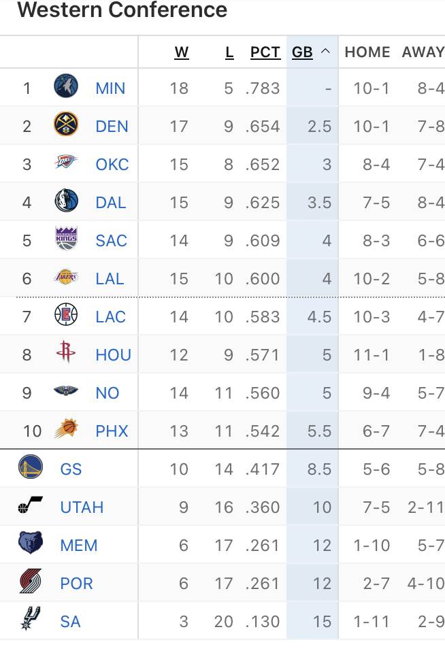Click the NO Pelicans team link
The image size is (445, 653).
108,393
